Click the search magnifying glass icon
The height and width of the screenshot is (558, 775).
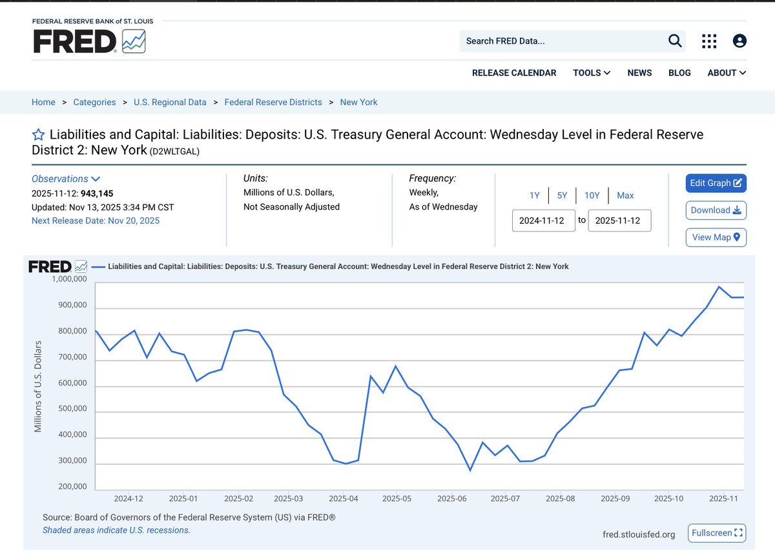coord(675,41)
